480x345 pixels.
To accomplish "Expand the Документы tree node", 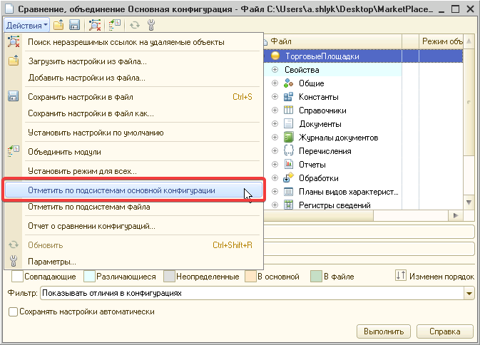I will click(275, 124).
